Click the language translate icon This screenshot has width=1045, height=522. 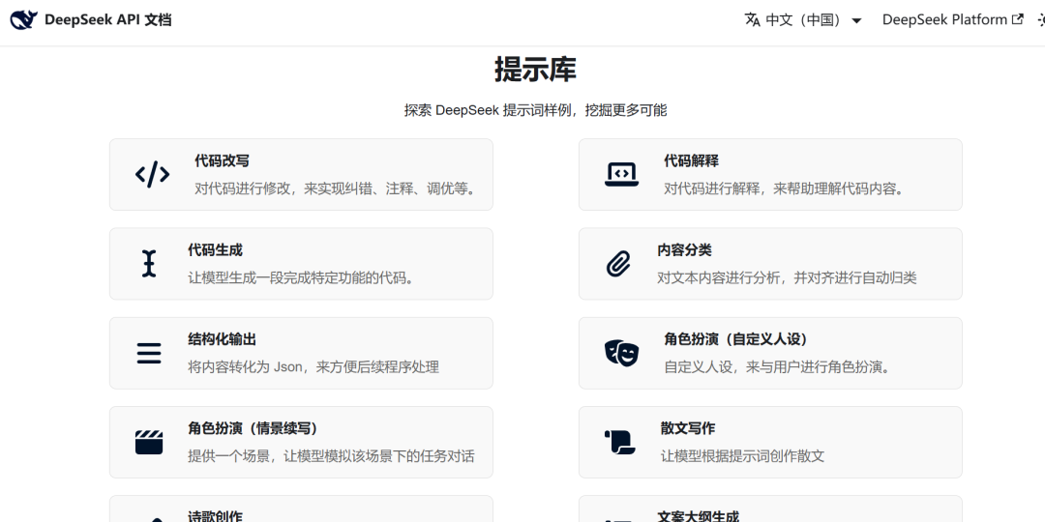pyautogui.click(x=753, y=20)
